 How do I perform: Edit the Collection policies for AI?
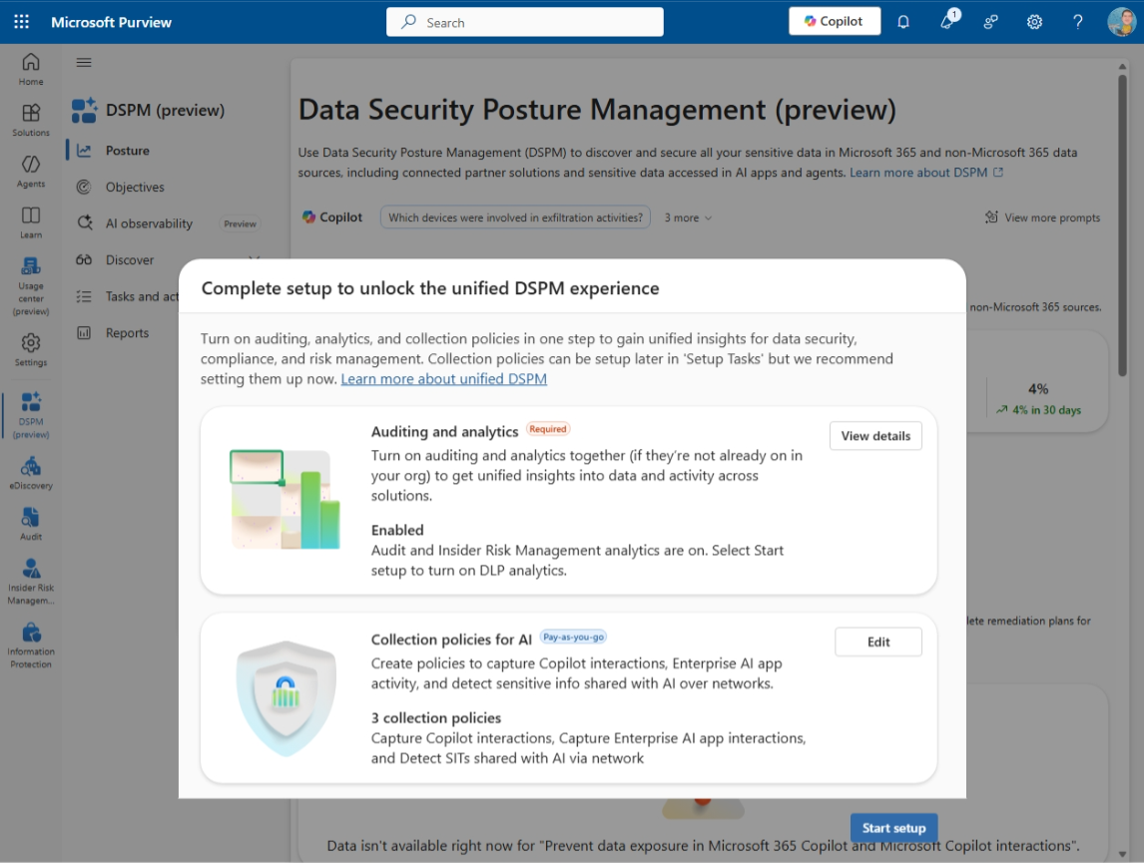[877, 642]
